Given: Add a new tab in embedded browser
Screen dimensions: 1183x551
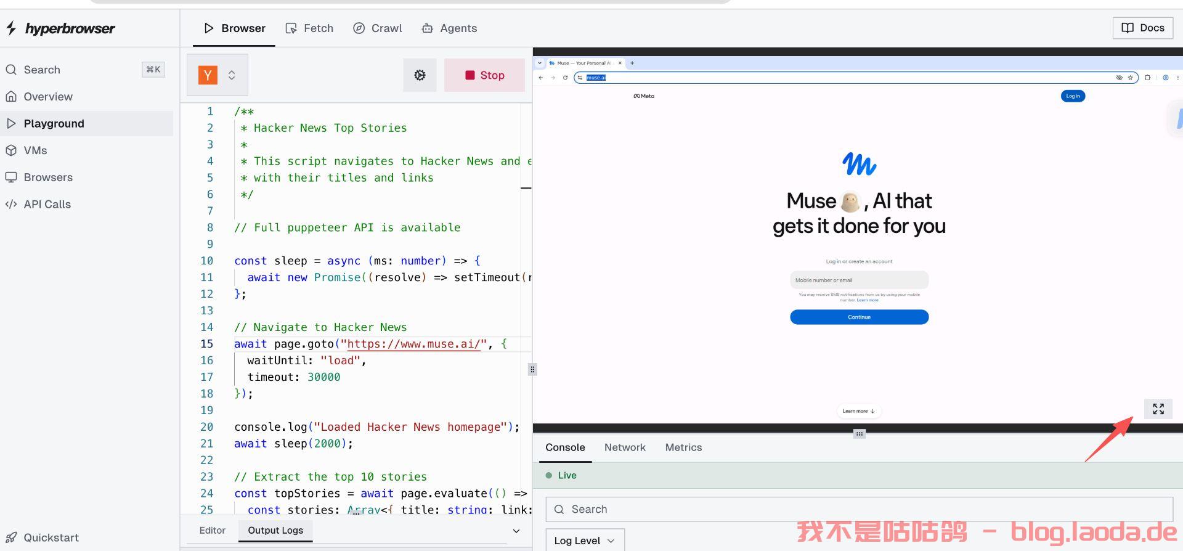Looking at the screenshot, I should click(x=632, y=63).
